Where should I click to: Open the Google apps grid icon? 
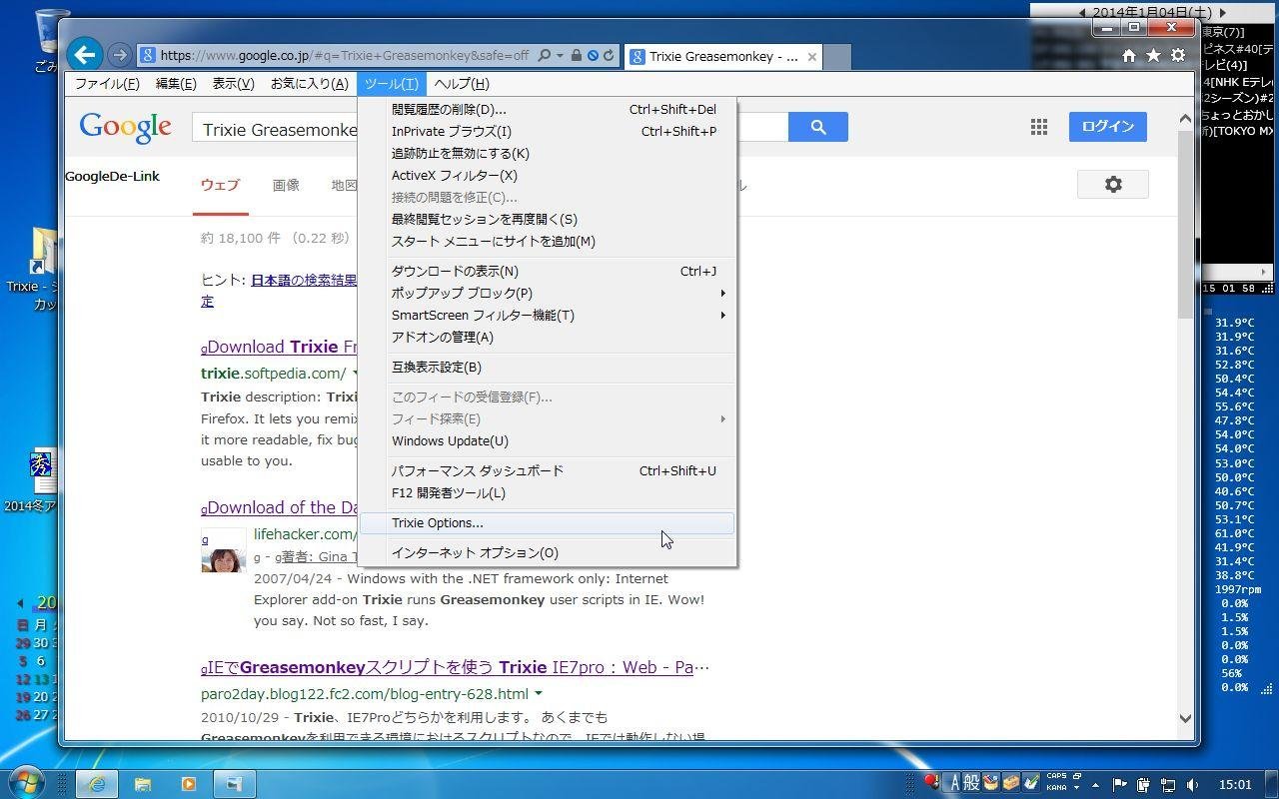point(1038,127)
